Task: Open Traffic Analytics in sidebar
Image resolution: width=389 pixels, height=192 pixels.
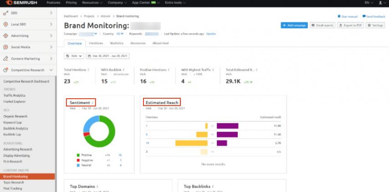Action: pyautogui.click(x=15, y=96)
